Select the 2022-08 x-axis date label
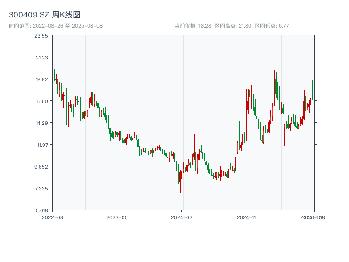 point(52,217)
